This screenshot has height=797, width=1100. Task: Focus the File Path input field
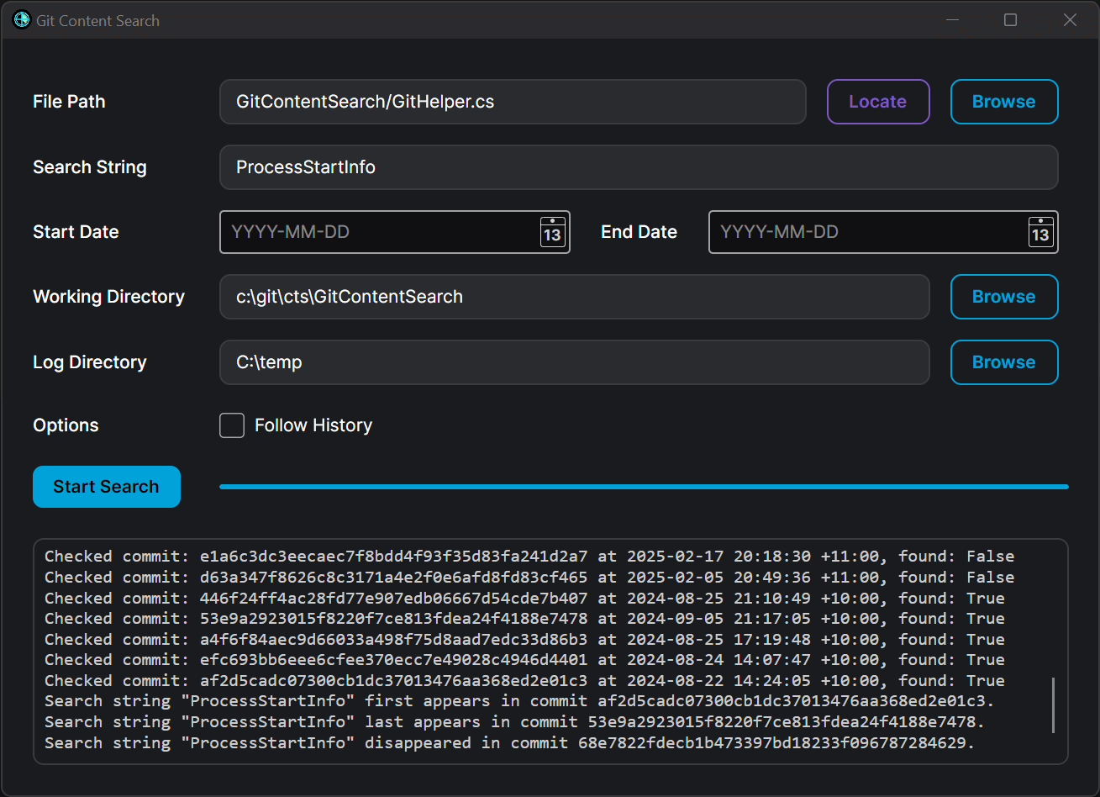pos(513,102)
